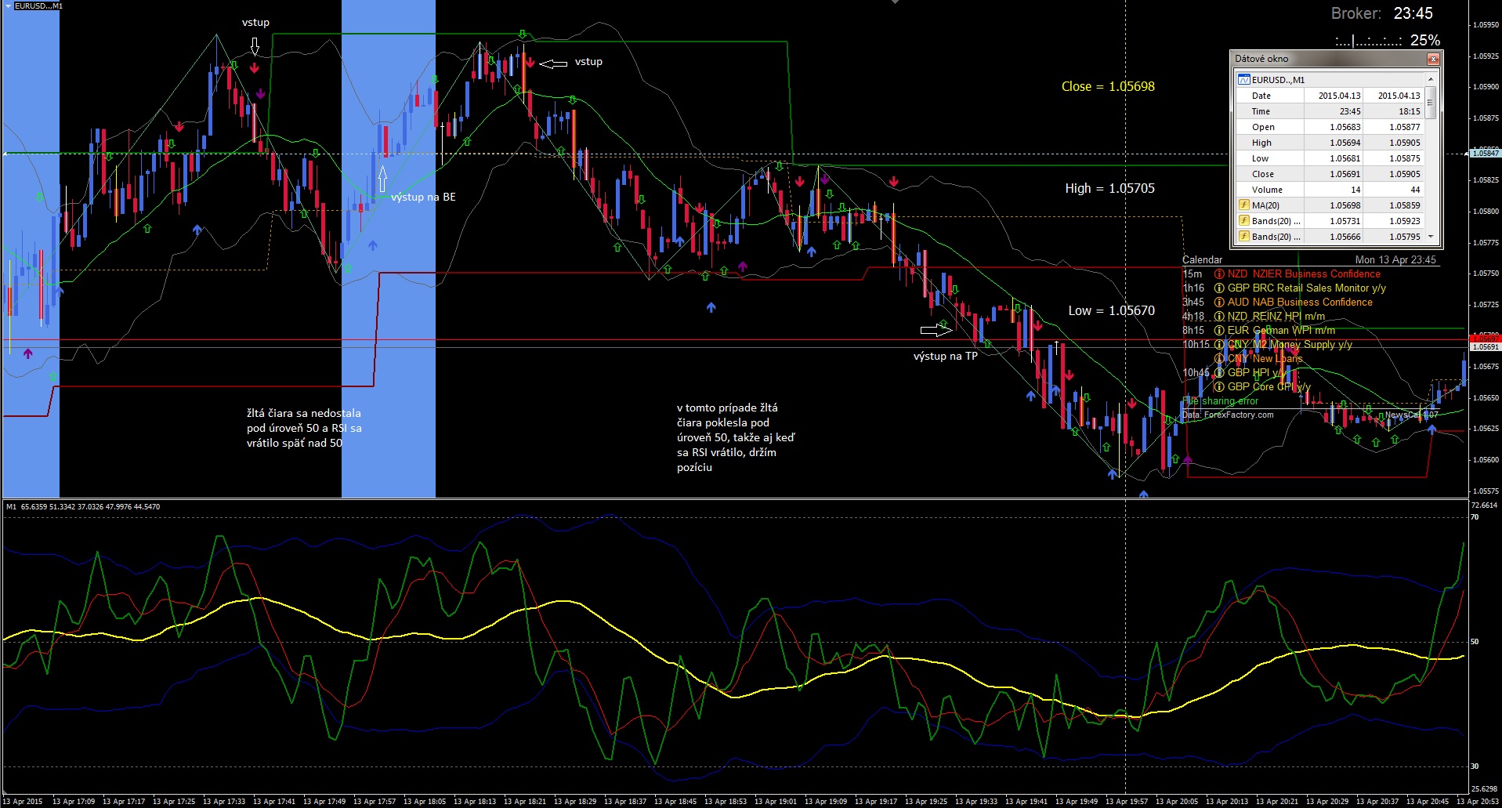The image size is (1502, 808).
Task: Click the NZD NZIER Business Confidence event text
Action: [x=1304, y=274]
